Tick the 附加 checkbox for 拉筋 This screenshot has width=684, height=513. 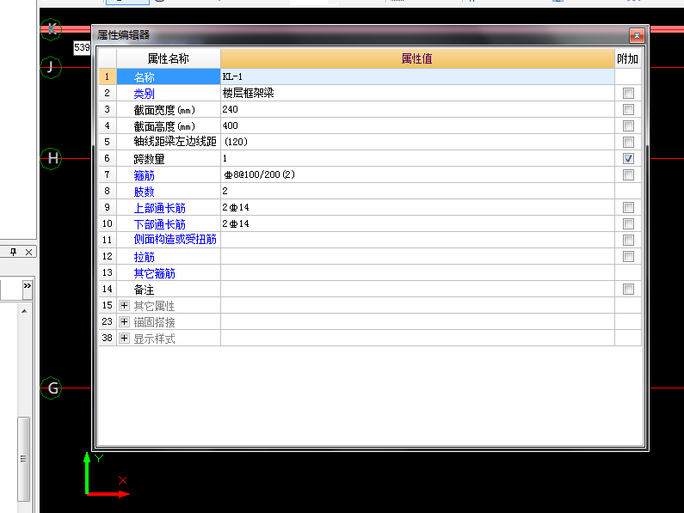coord(628,257)
